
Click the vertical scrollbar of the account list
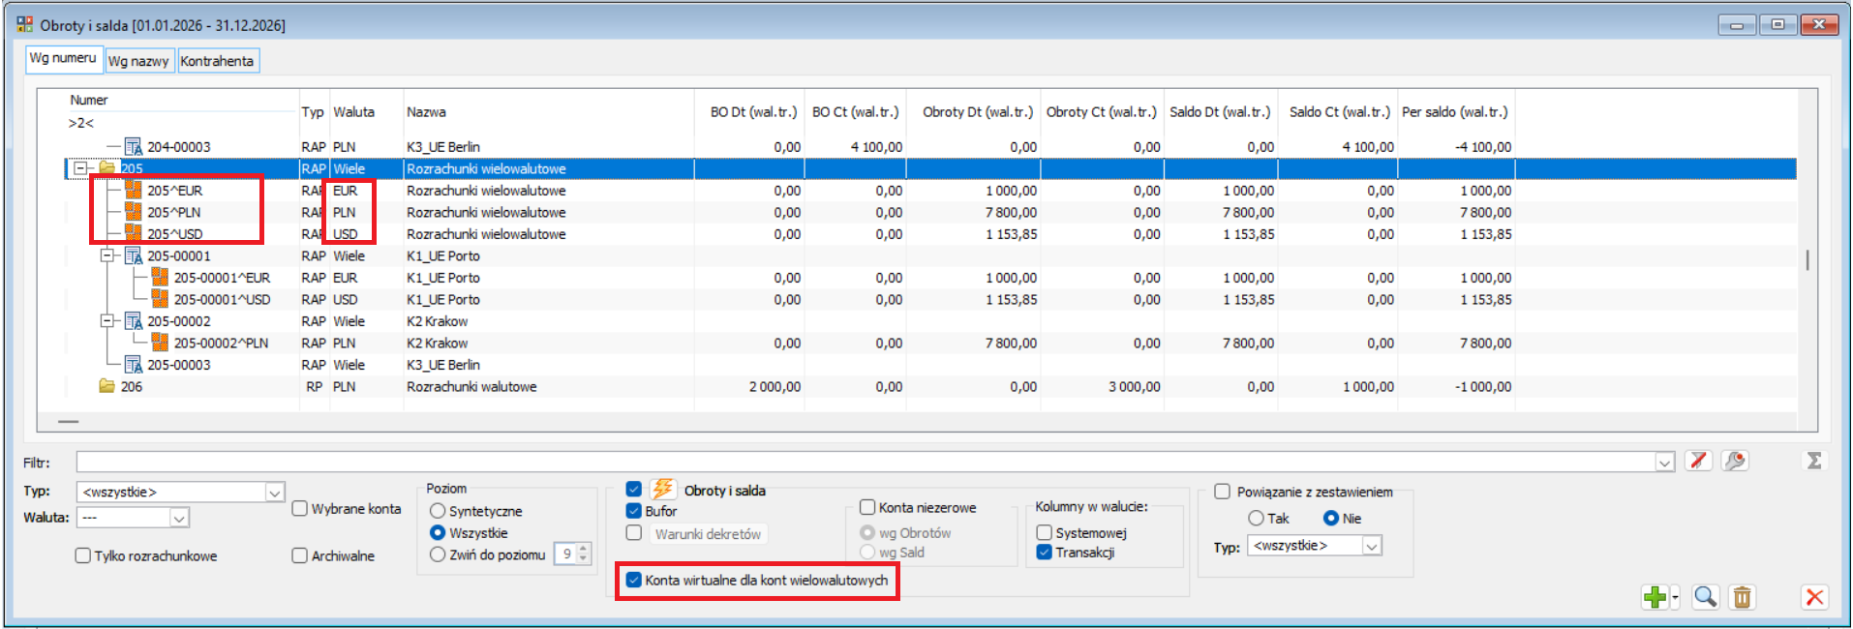pyautogui.click(x=1807, y=260)
